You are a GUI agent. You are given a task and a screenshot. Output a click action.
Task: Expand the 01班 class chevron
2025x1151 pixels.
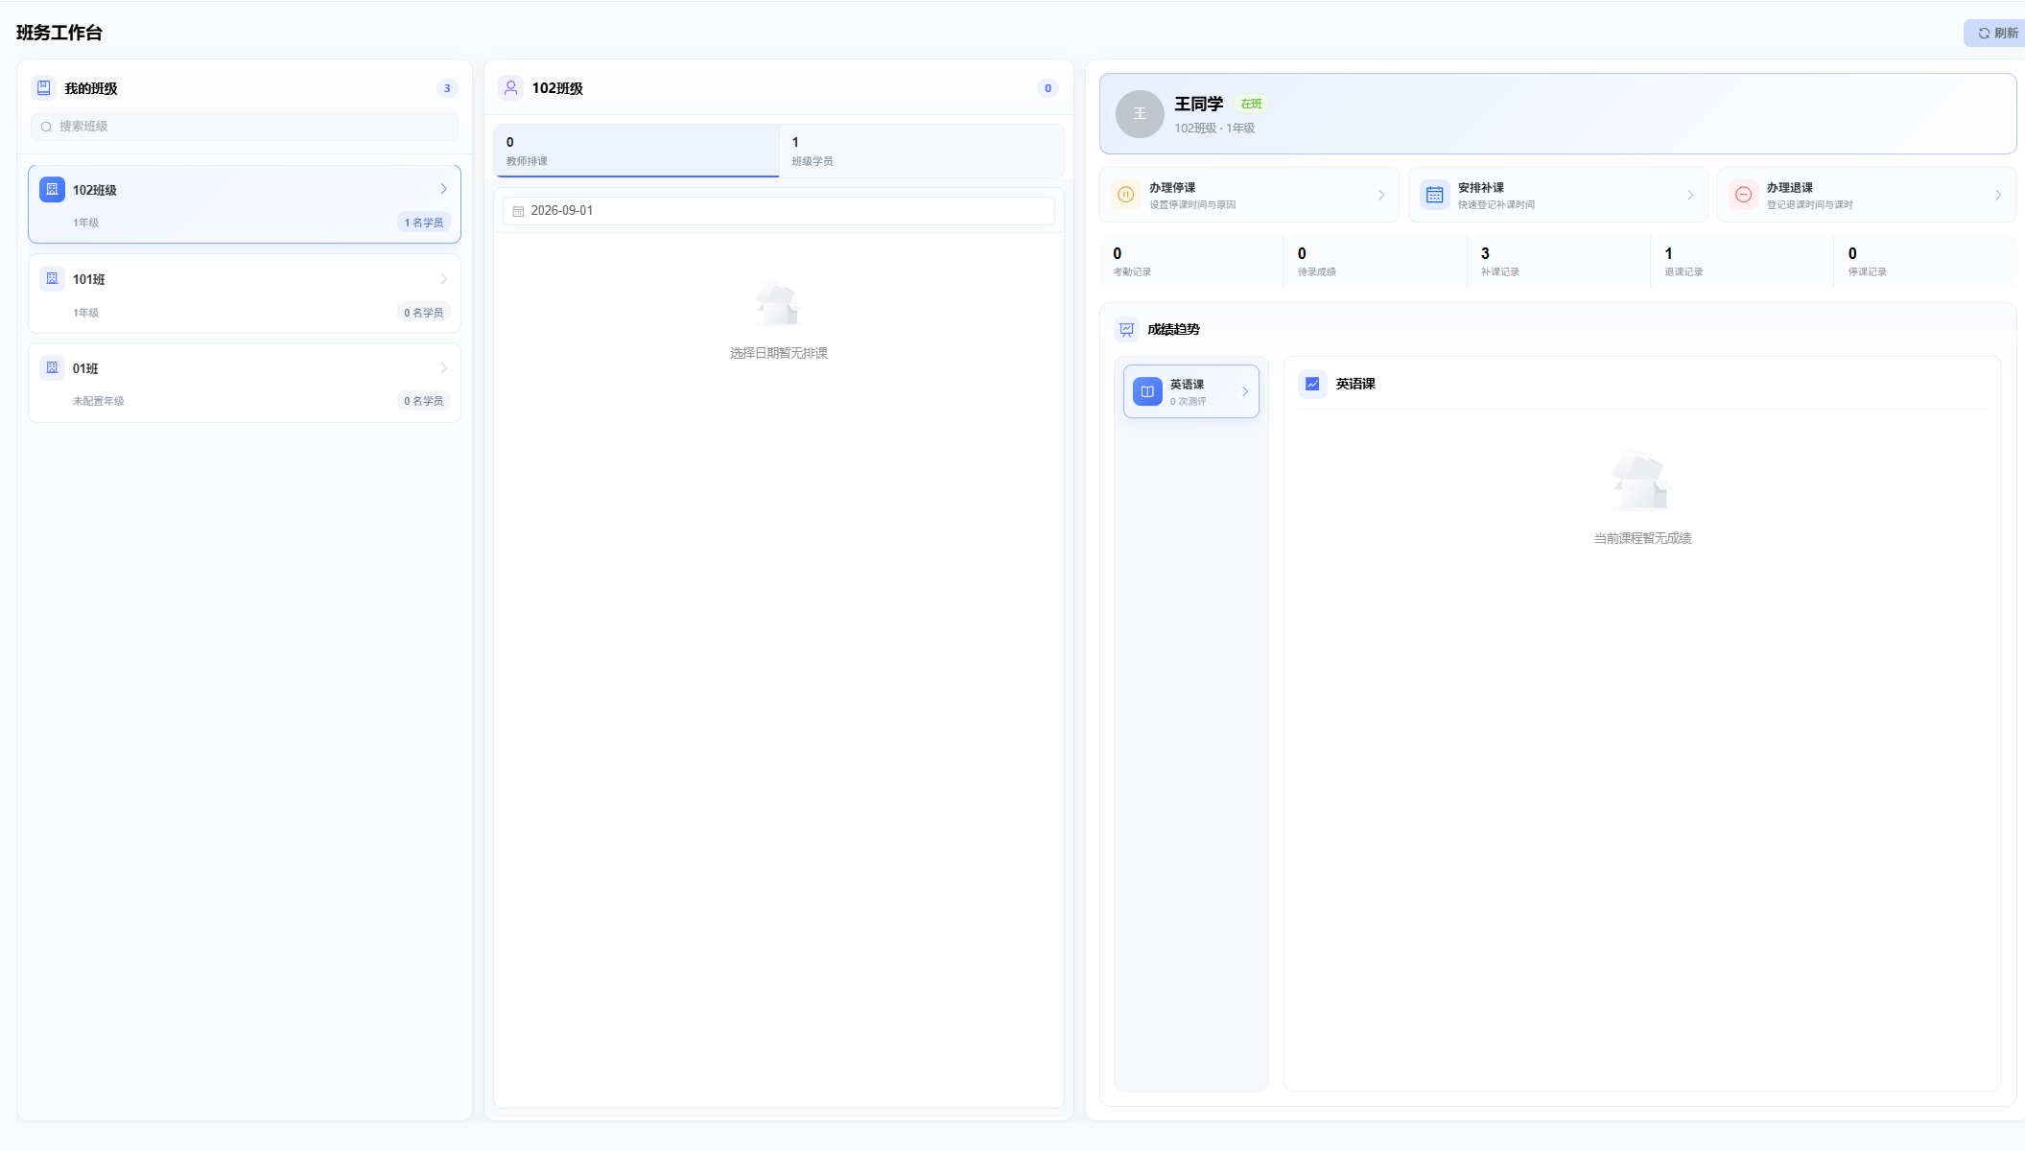pyautogui.click(x=443, y=368)
